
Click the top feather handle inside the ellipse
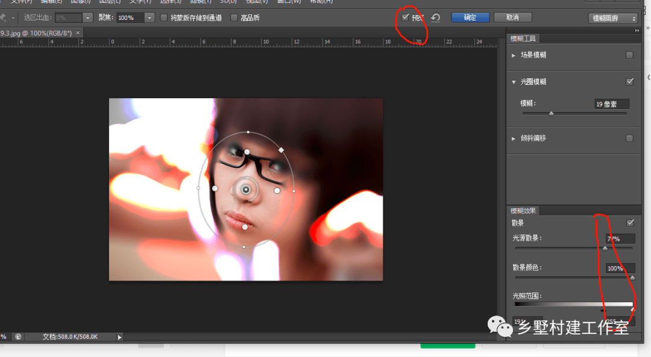point(247,152)
